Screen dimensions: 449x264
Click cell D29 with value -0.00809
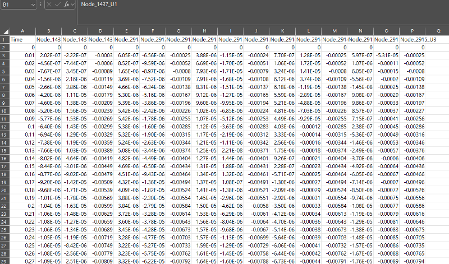click(100, 261)
